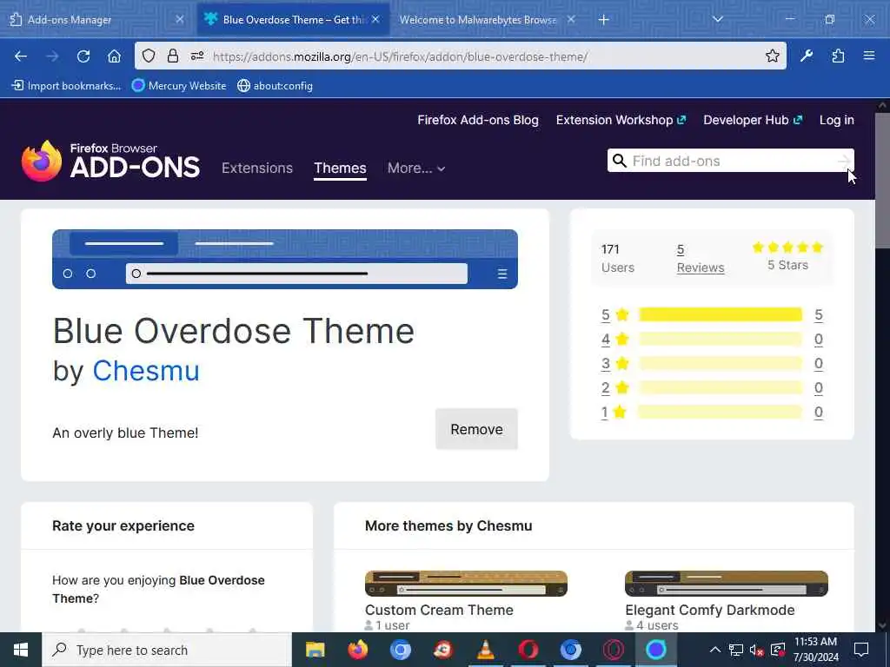Screen dimensions: 890x667
Task: Show hidden system tray icons
Action: (x=715, y=650)
